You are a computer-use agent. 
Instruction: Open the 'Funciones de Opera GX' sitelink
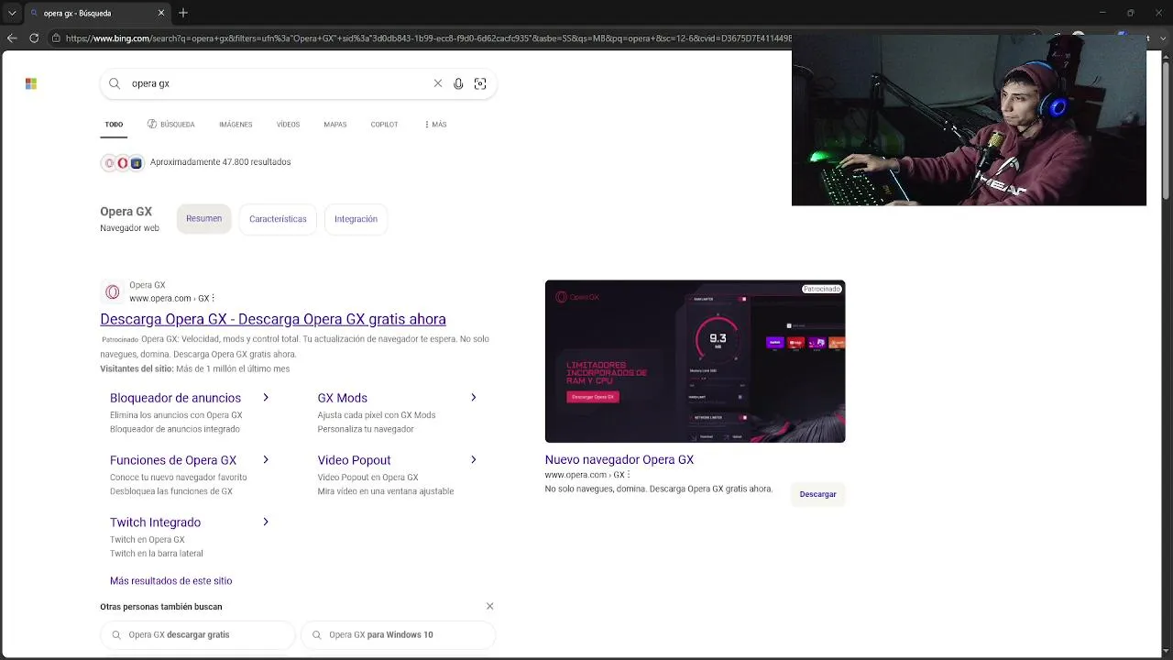[x=173, y=460]
